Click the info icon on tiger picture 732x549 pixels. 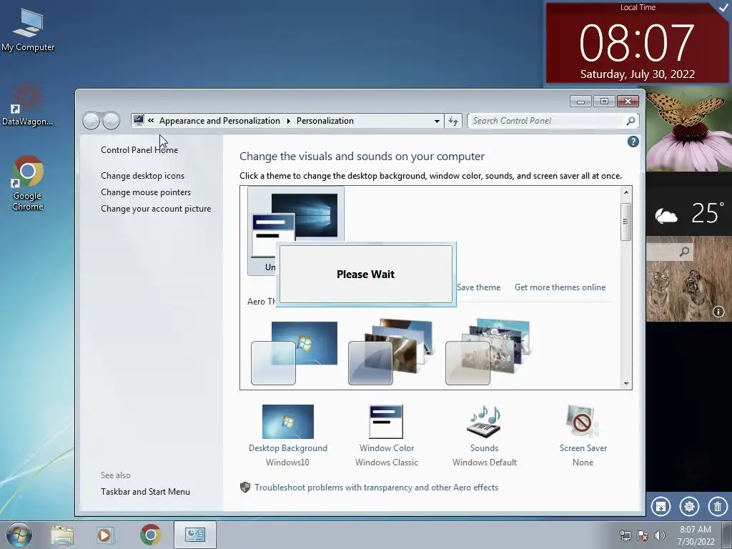718,312
